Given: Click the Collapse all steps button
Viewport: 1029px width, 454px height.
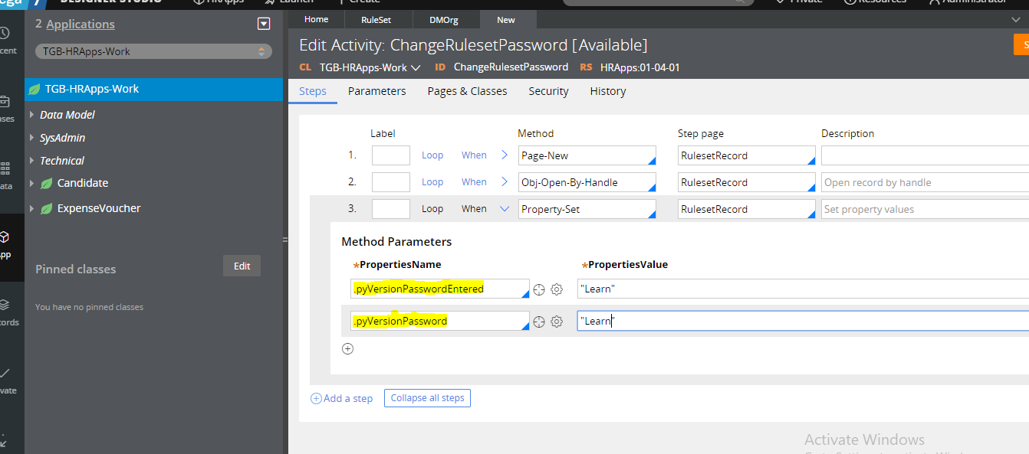Looking at the screenshot, I should 427,398.
